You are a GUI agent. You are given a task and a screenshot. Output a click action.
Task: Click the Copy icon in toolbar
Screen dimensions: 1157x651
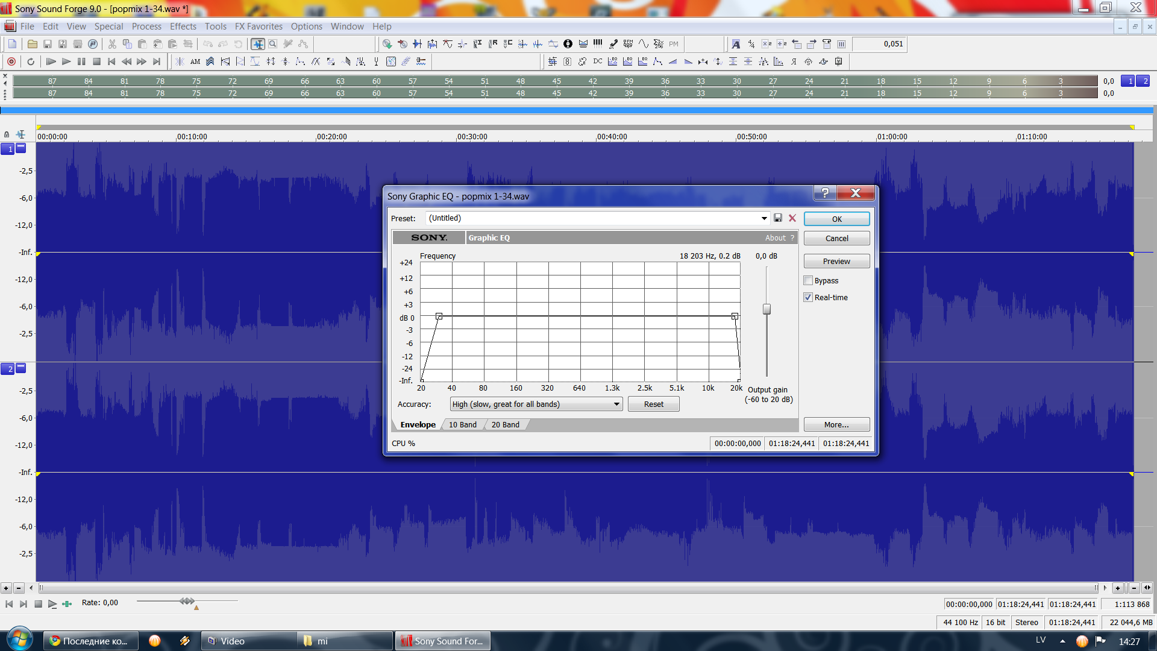127,44
